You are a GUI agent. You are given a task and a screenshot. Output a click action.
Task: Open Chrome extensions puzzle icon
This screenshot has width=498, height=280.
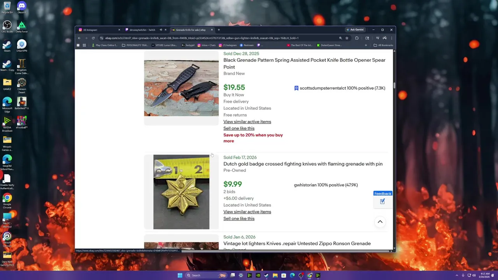[357, 38]
